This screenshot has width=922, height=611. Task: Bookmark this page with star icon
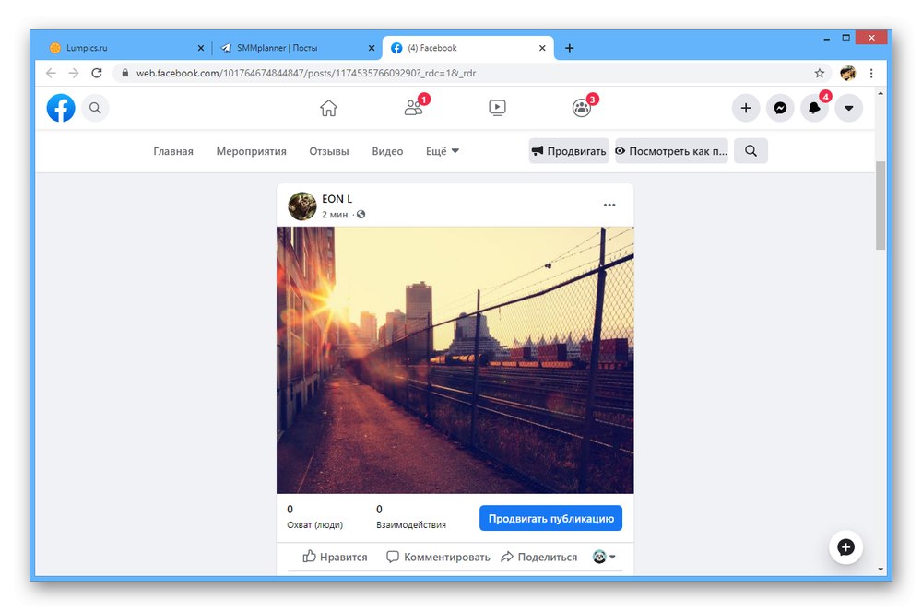pyautogui.click(x=820, y=73)
